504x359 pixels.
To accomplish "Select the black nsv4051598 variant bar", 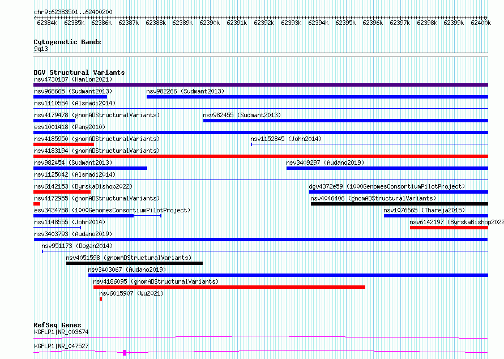I will (x=134, y=263).
